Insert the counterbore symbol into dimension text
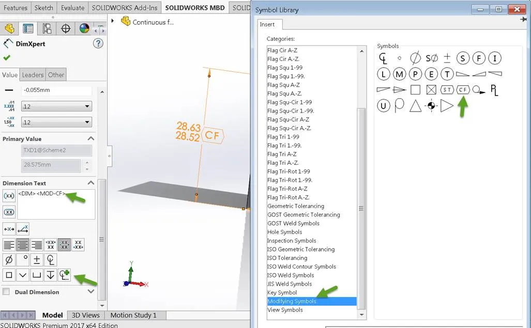Viewport: 531px width, 328px height. coord(37,275)
